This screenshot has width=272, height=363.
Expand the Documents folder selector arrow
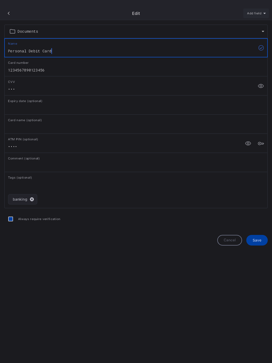[263, 31]
